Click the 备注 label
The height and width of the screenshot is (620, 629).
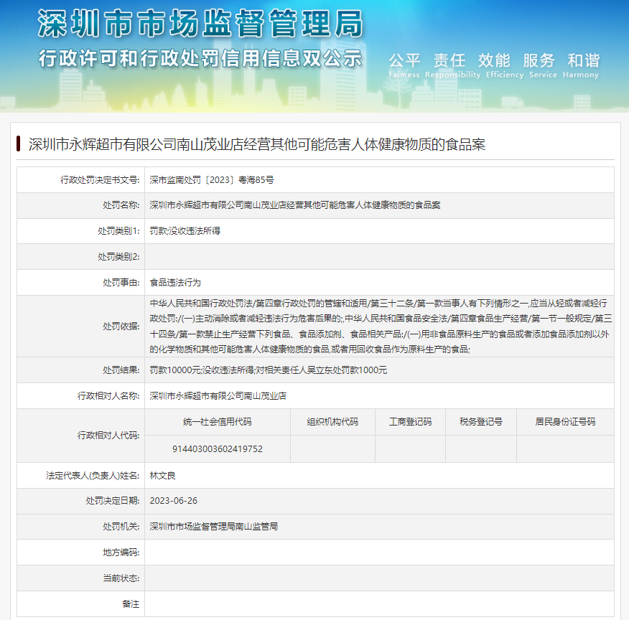[131, 604]
